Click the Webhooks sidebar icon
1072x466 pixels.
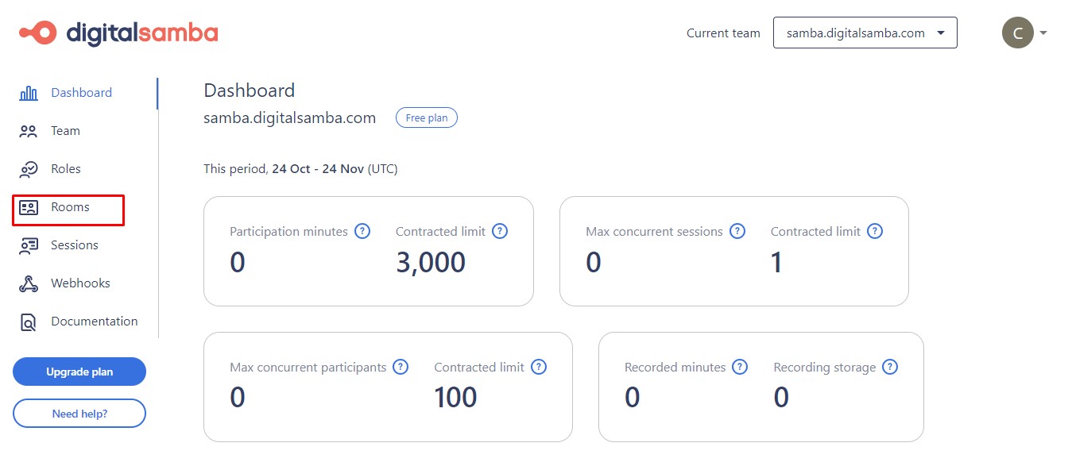click(x=27, y=283)
